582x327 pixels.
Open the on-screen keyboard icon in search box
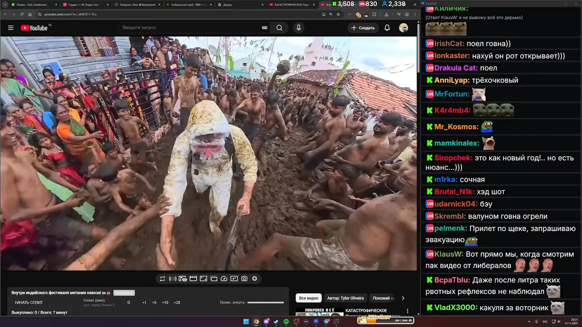tap(265, 28)
